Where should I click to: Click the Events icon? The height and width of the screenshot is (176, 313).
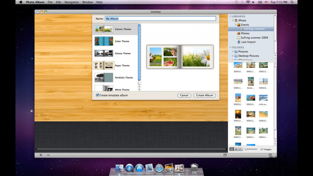click(x=239, y=25)
